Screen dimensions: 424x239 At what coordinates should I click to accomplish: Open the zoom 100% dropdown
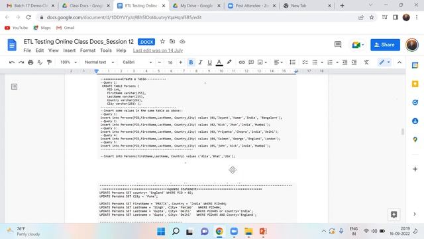point(68,62)
